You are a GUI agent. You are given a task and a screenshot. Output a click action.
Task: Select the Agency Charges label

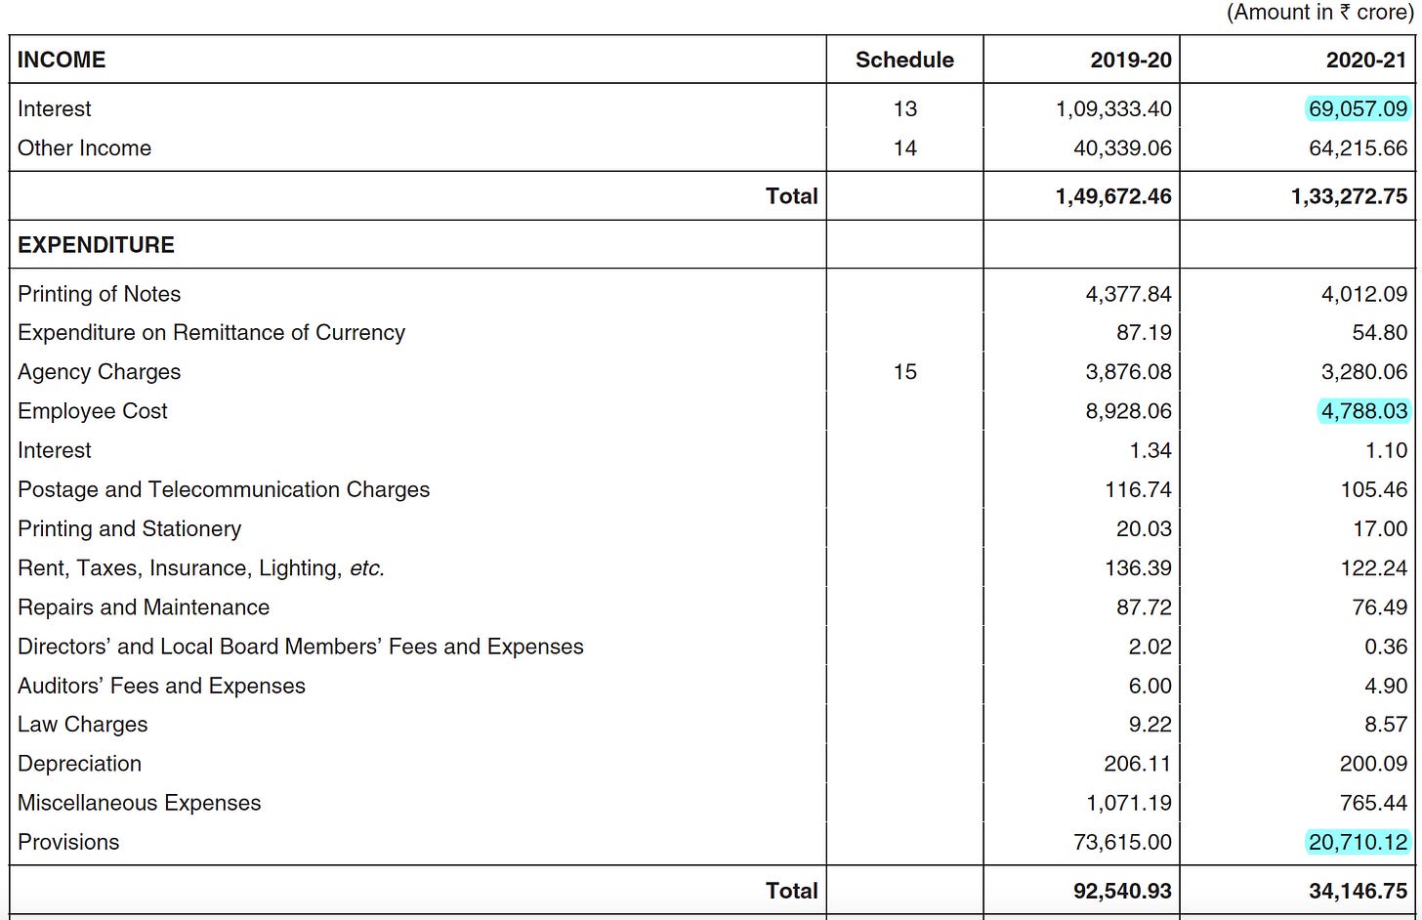click(99, 372)
